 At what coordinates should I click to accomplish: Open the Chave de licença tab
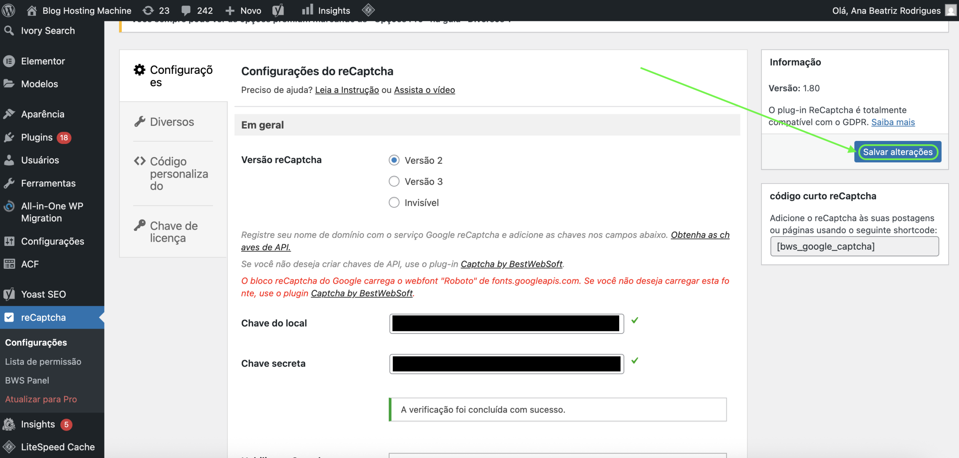[x=173, y=232]
